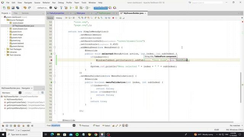Toggle Whole Words icon in find bar

pos(120,126)
